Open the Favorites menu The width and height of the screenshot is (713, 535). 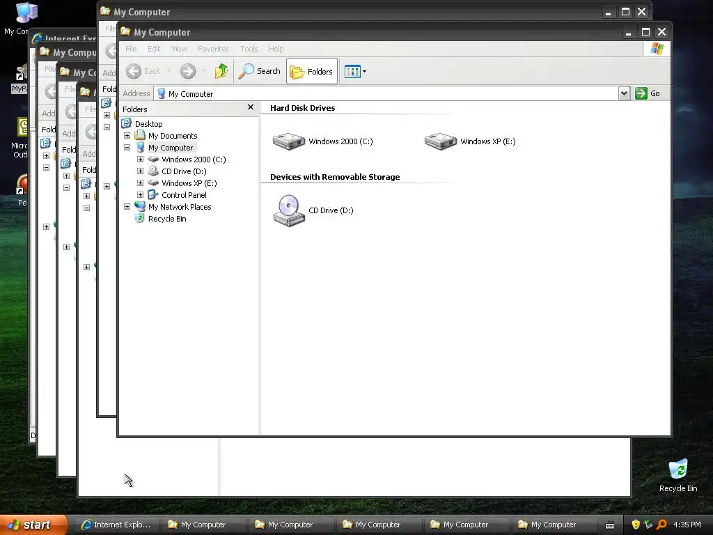pos(213,49)
